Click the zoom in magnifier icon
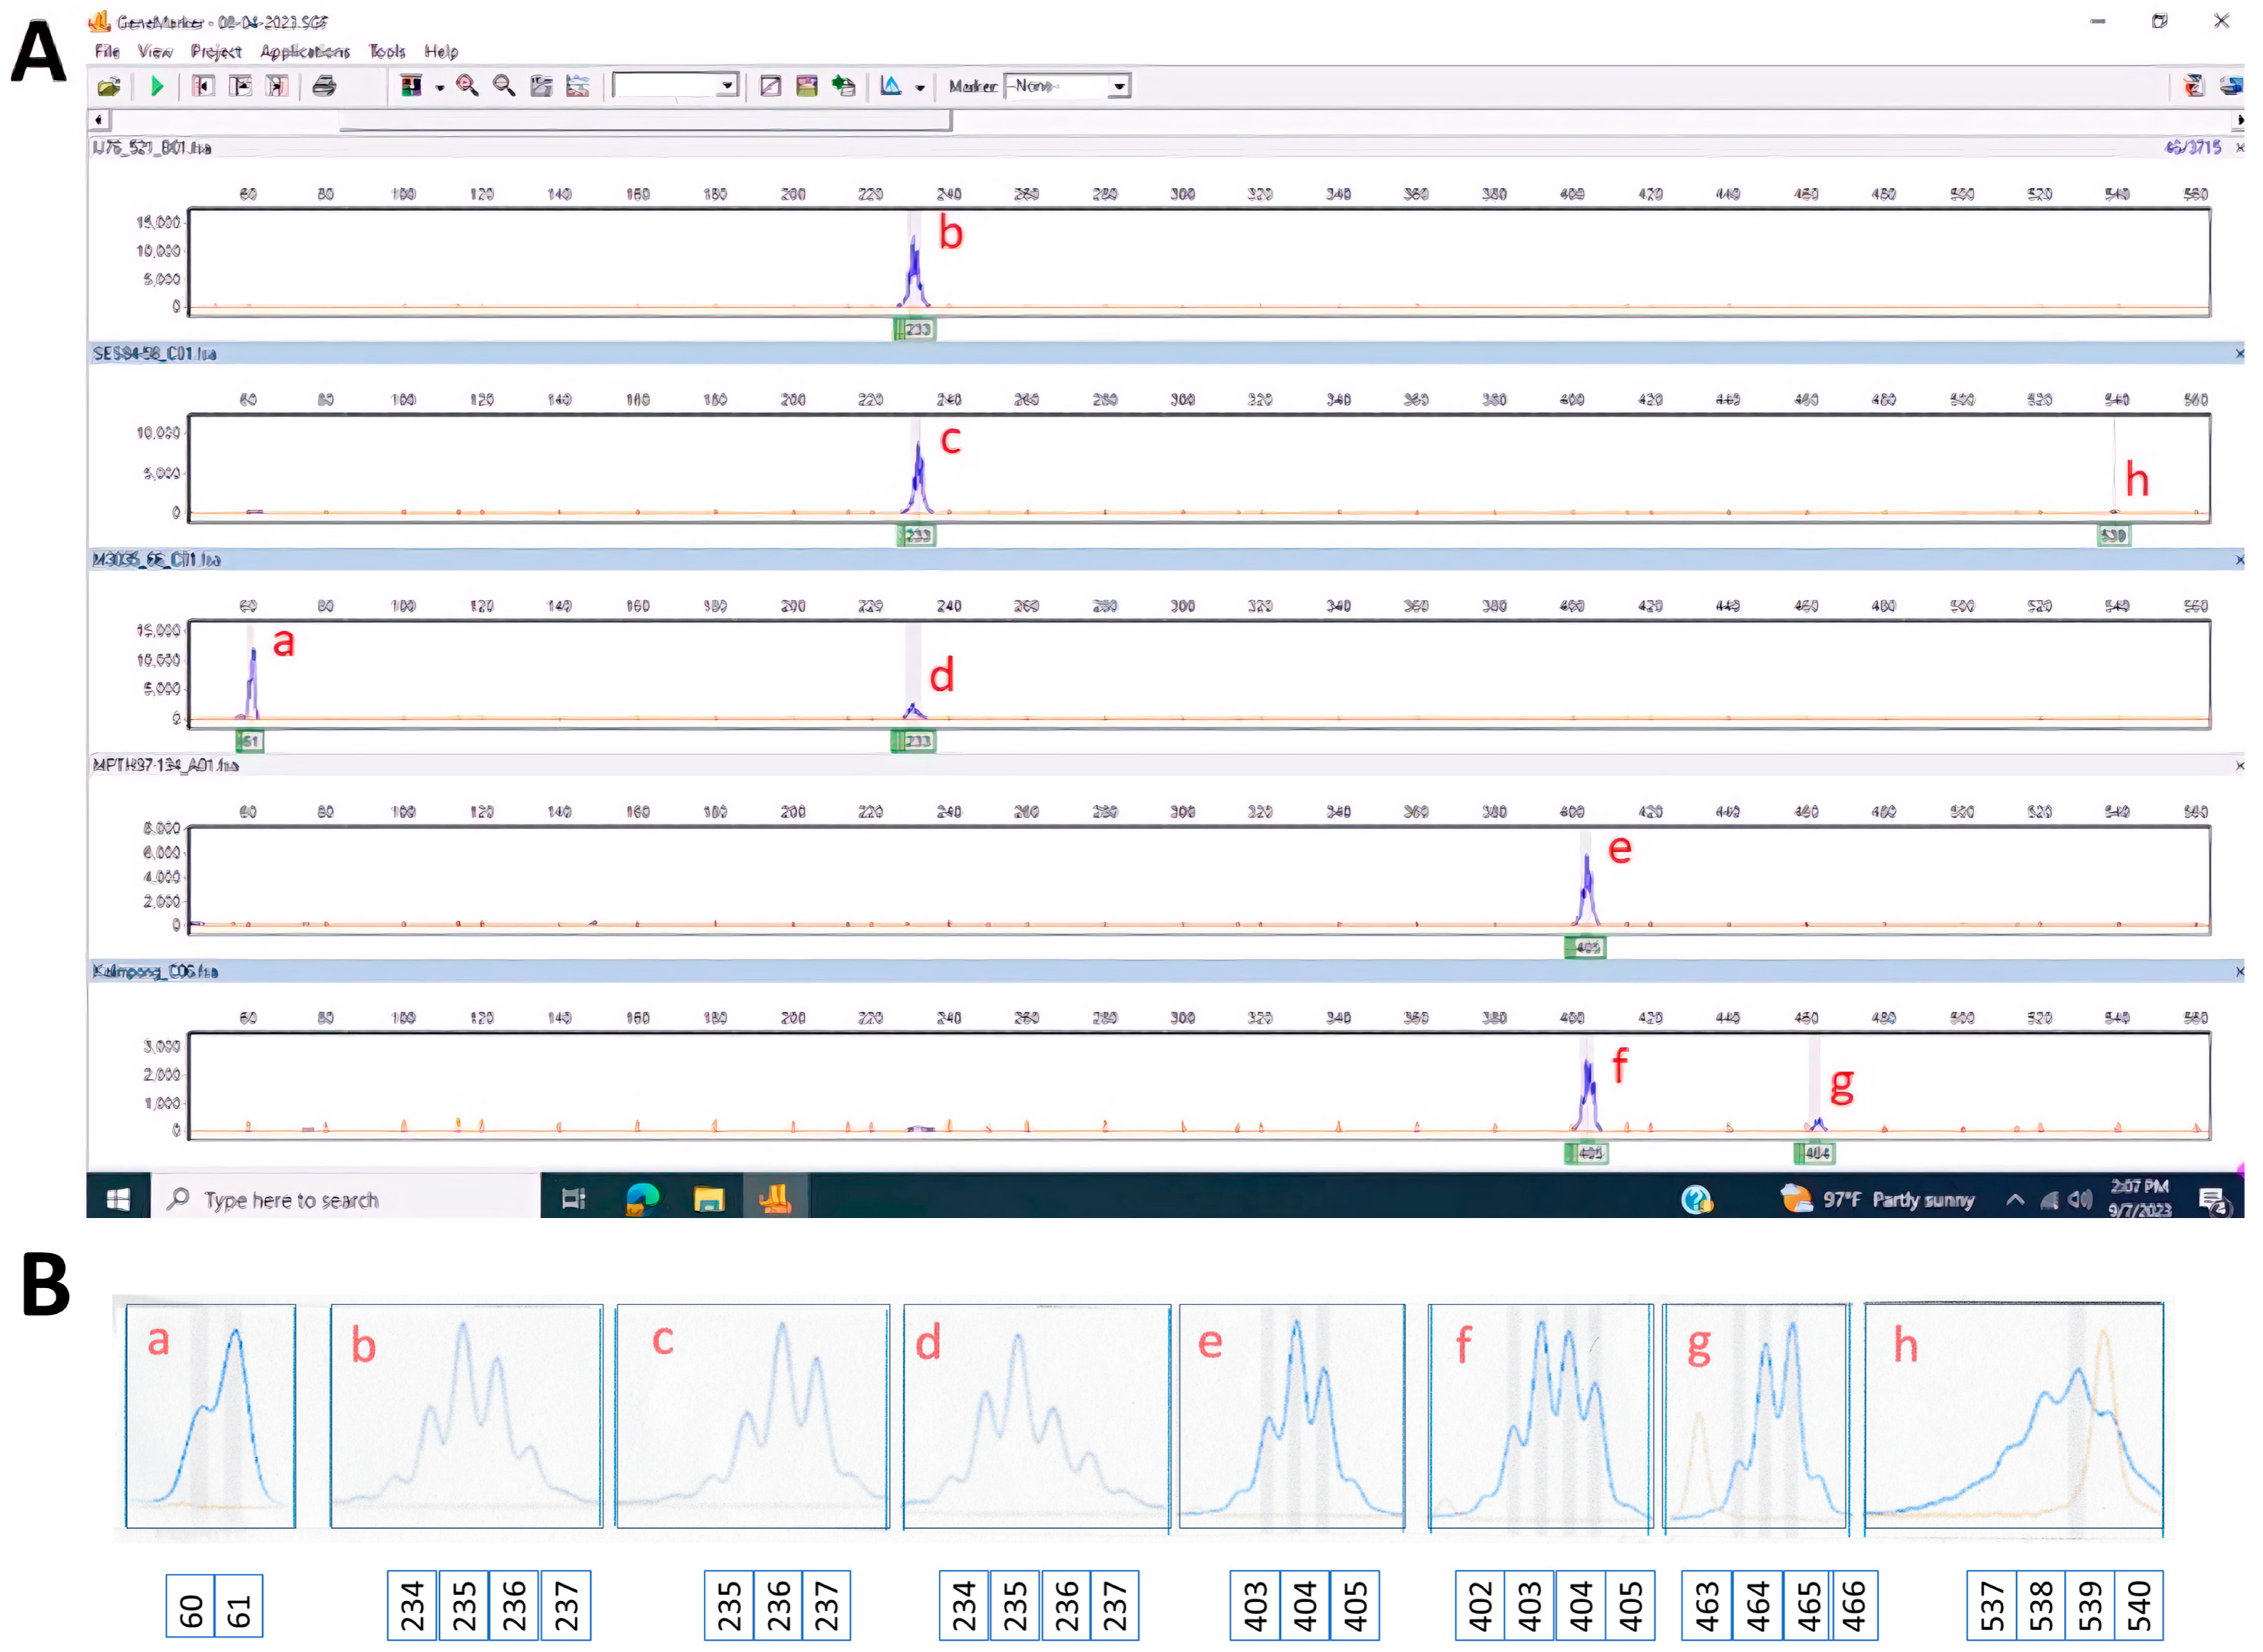2263x1652 pixels. [467, 86]
